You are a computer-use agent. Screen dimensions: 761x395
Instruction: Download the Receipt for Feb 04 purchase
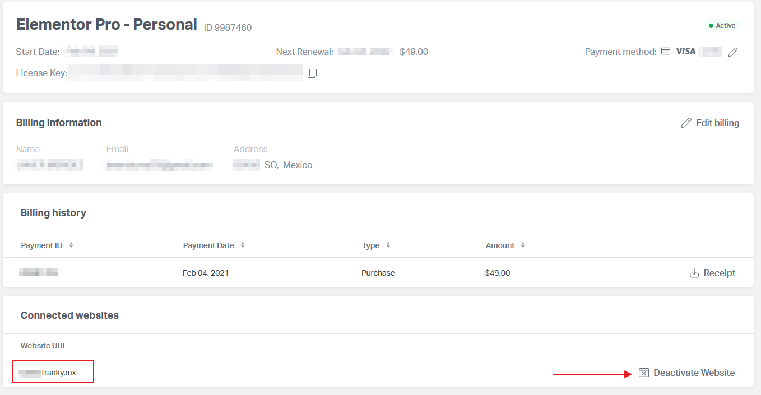[719, 273]
